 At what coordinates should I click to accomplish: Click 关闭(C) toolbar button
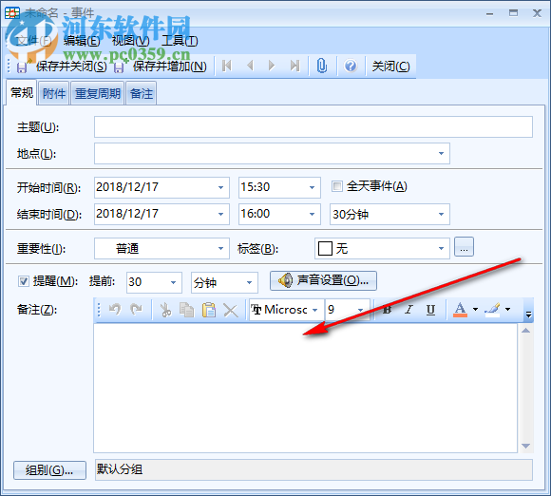click(x=390, y=67)
